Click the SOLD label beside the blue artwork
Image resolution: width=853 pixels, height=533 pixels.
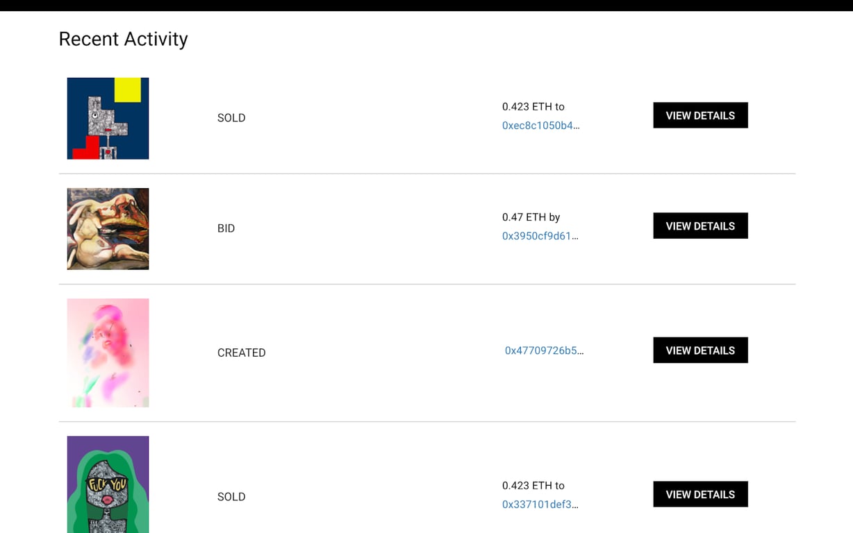[x=231, y=118]
